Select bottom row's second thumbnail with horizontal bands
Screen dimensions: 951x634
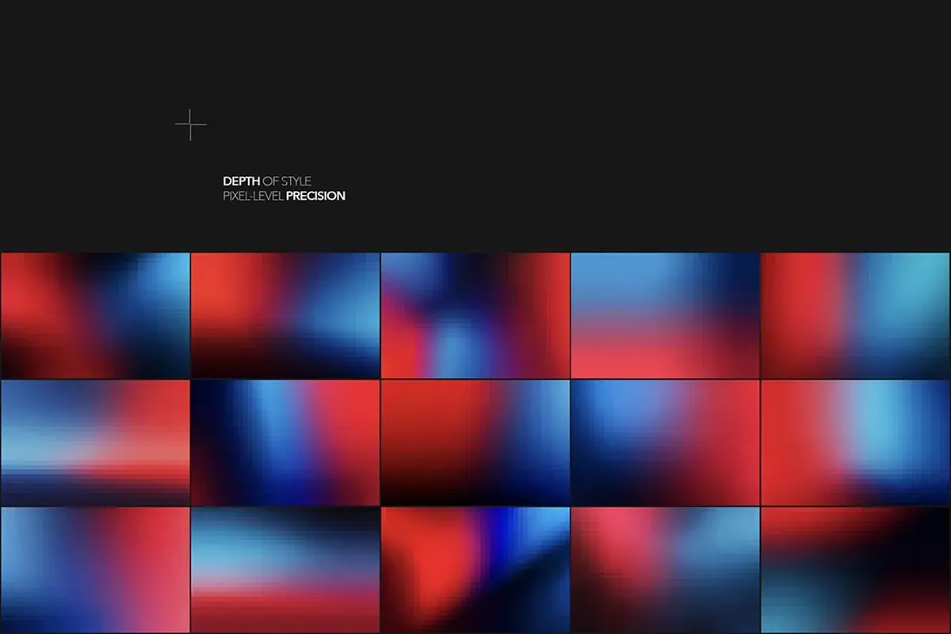[x=285, y=569]
